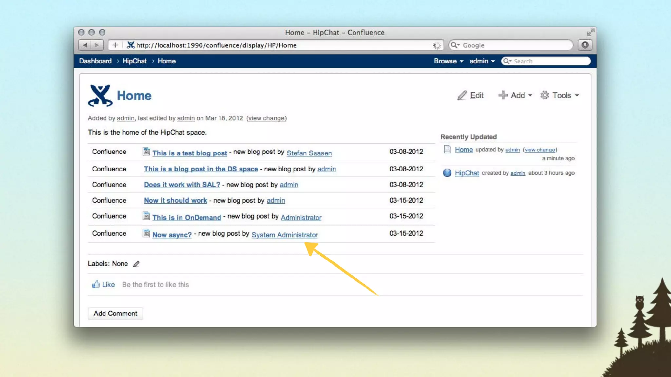The height and width of the screenshot is (377, 671).
Task: Click the browser downloads icon
Action: [x=585, y=45]
